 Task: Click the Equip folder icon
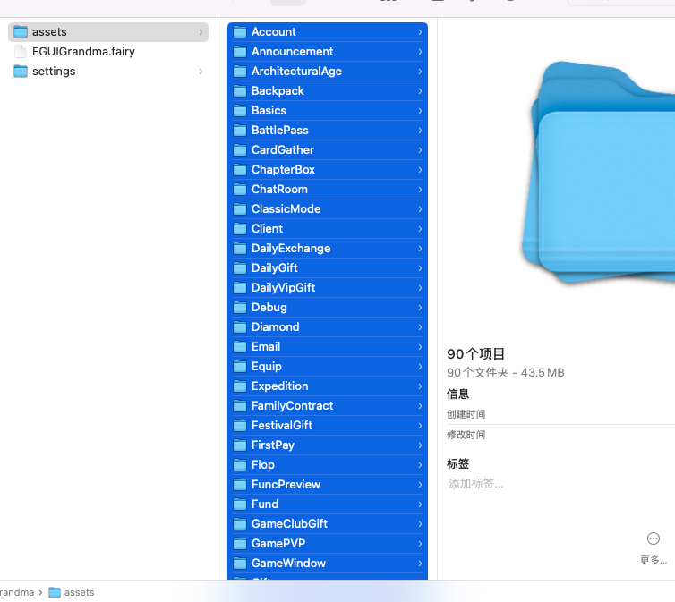point(240,367)
